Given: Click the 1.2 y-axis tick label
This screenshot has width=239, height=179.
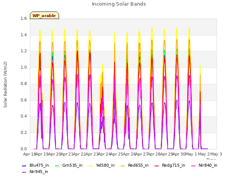Looking at the screenshot, I should point(24,51).
